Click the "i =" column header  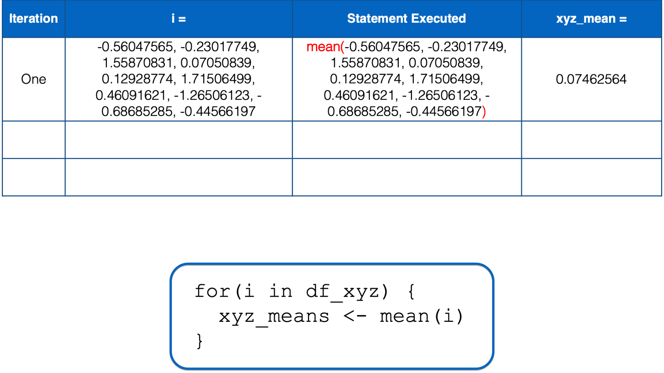coord(179,18)
